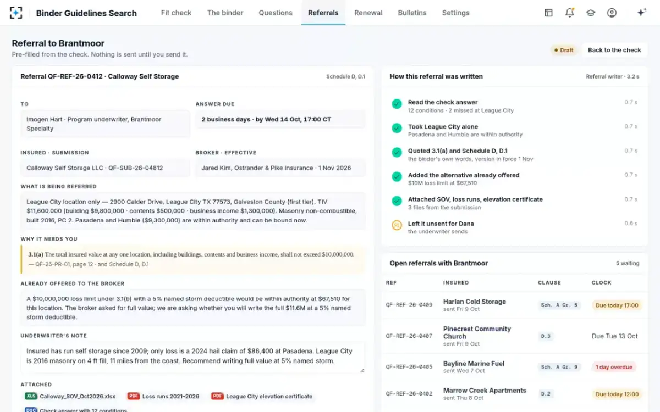Open the Settings tab
This screenshot has height=412, width=660.
pyautogui.click(x=455, y=13)
